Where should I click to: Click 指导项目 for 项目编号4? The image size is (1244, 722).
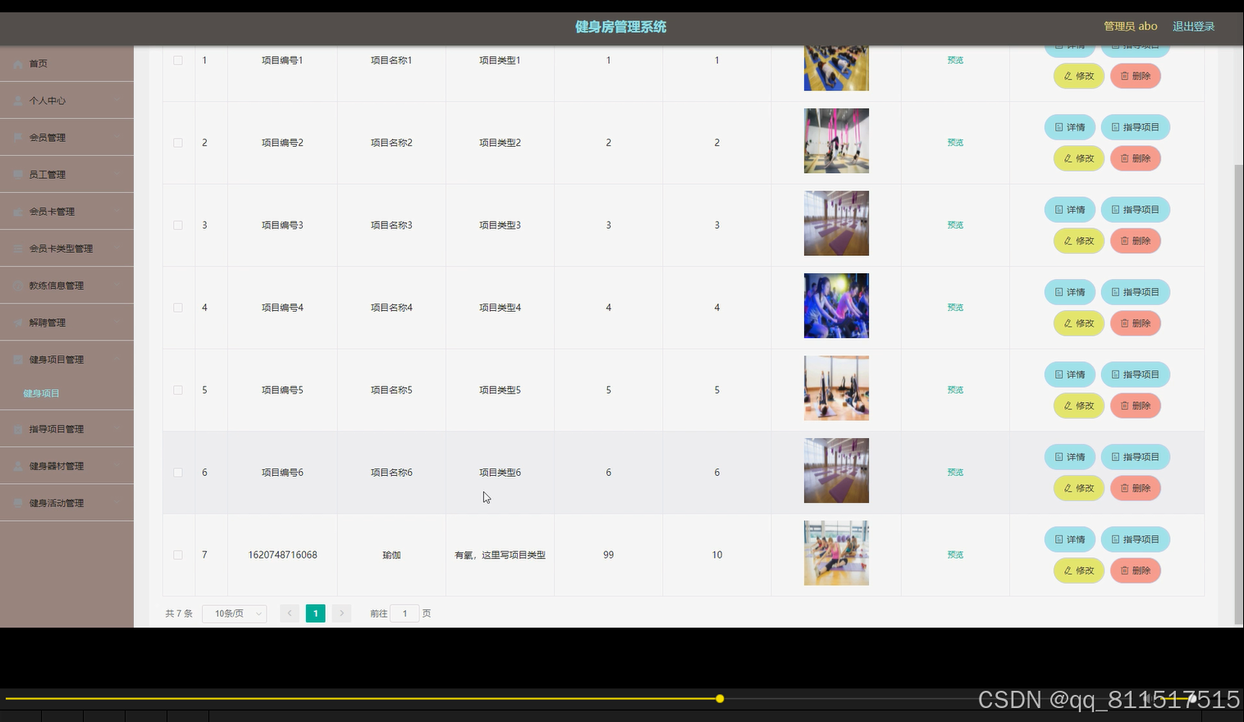click(x=1136, y=292)
